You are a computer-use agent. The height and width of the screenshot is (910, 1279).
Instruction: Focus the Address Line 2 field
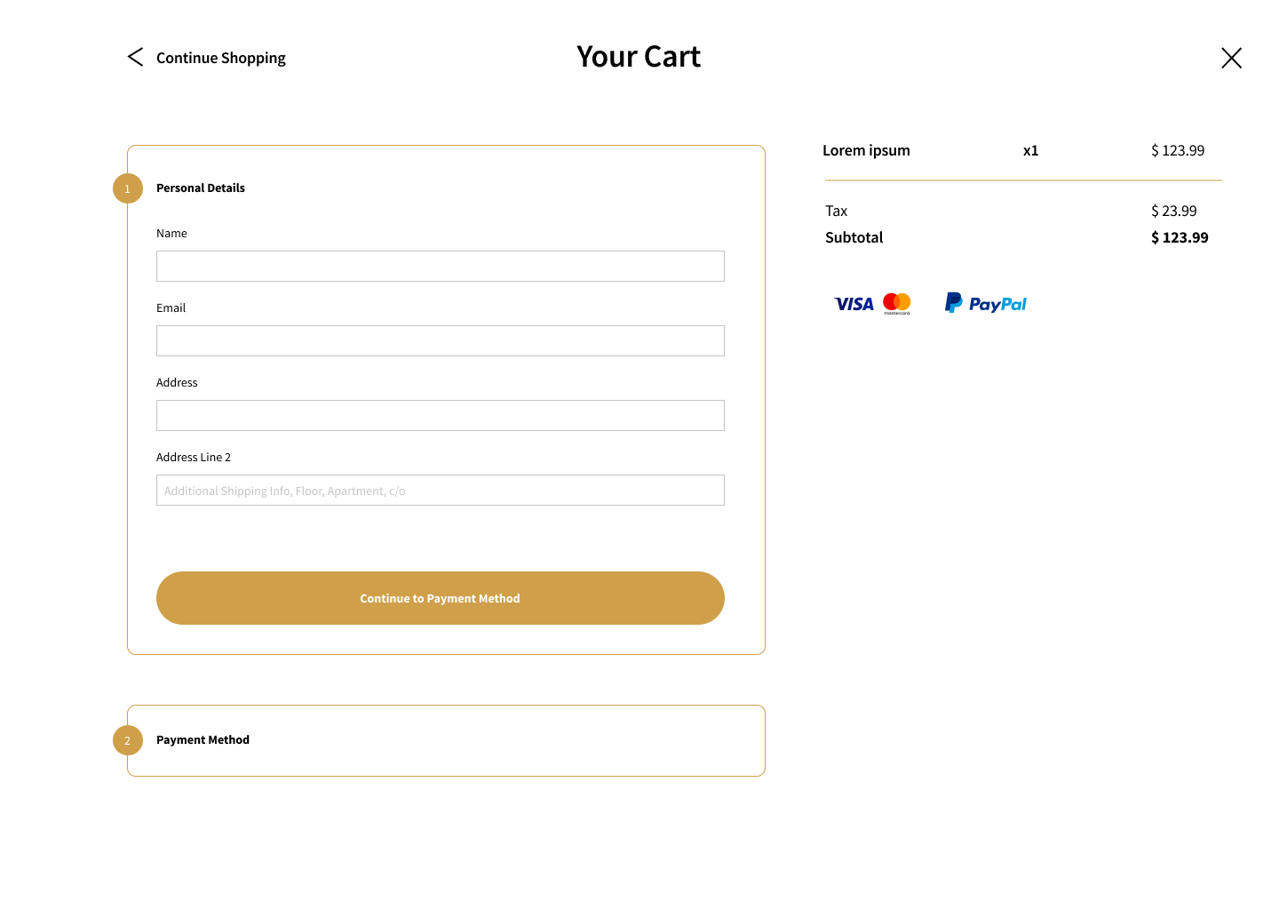tap(441, 490)
